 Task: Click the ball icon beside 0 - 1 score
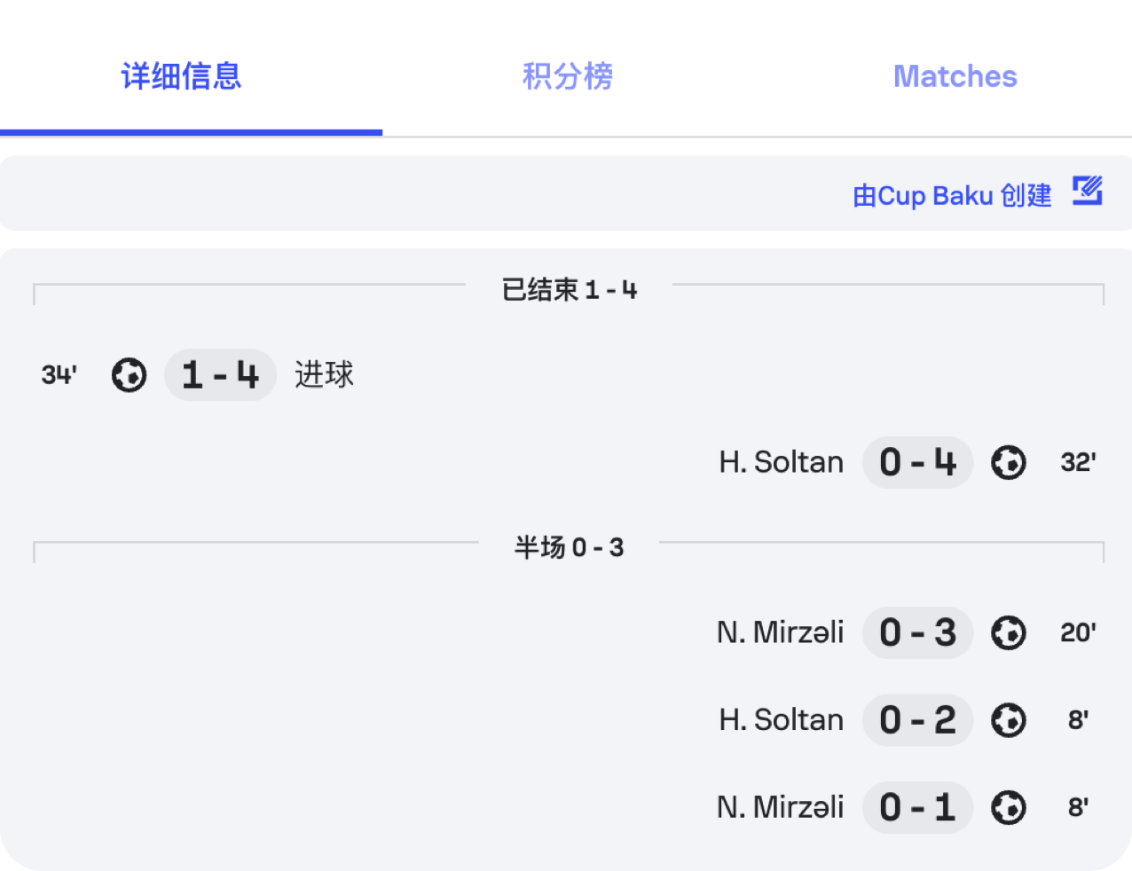click(x=1009, y=808)
